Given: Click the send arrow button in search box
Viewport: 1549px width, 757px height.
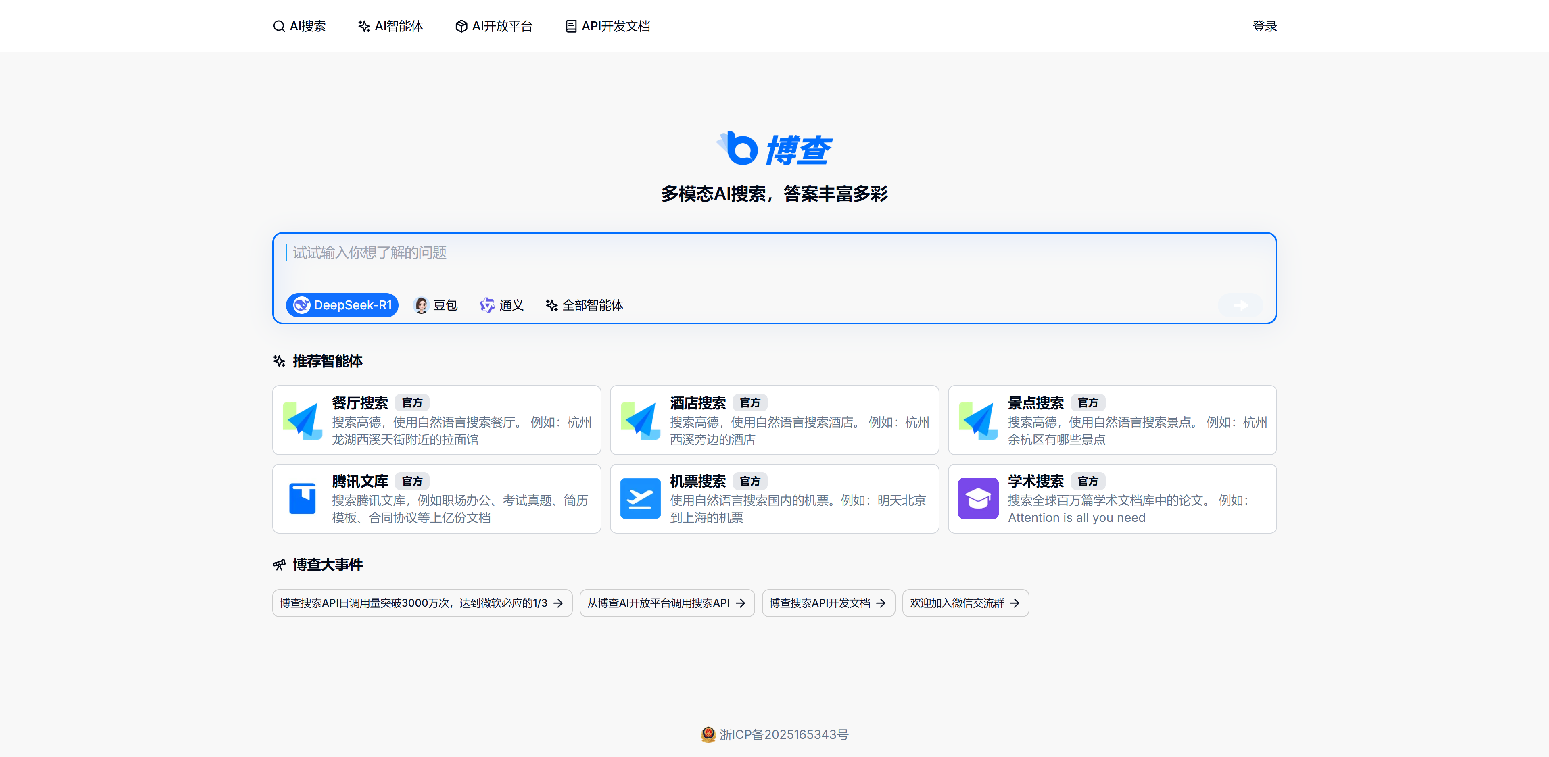Looking at the screenshot, I should point(1240,305).
